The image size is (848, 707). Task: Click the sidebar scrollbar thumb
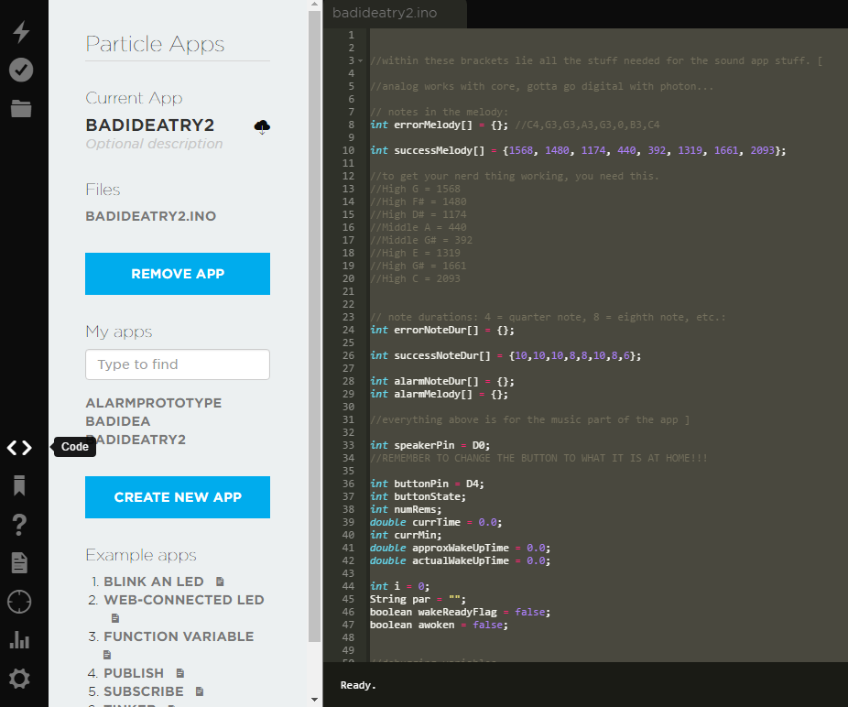(315, 326)
